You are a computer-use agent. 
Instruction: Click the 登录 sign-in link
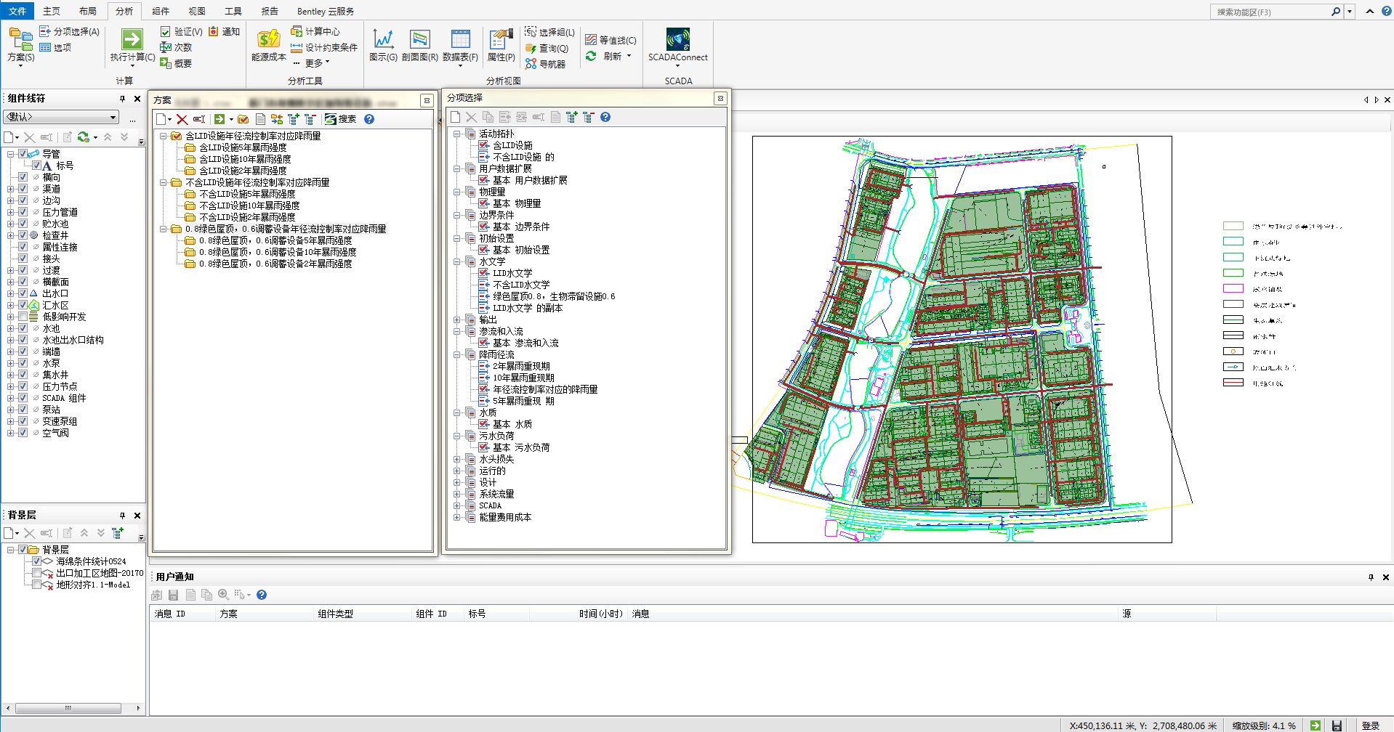(1371, 725)
